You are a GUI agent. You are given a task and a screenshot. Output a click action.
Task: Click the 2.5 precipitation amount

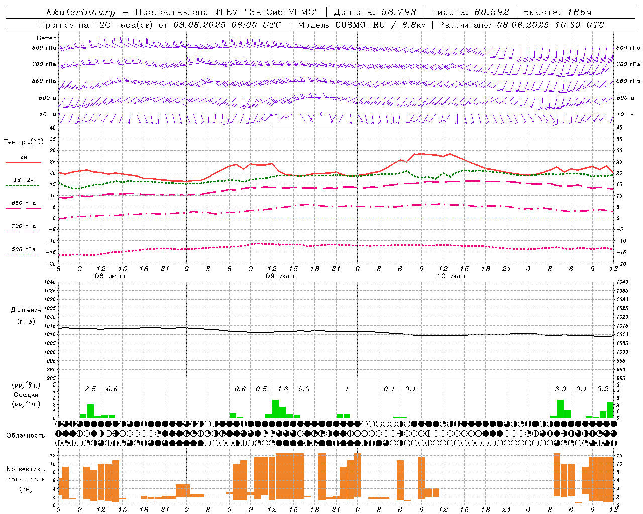[90, 389]
